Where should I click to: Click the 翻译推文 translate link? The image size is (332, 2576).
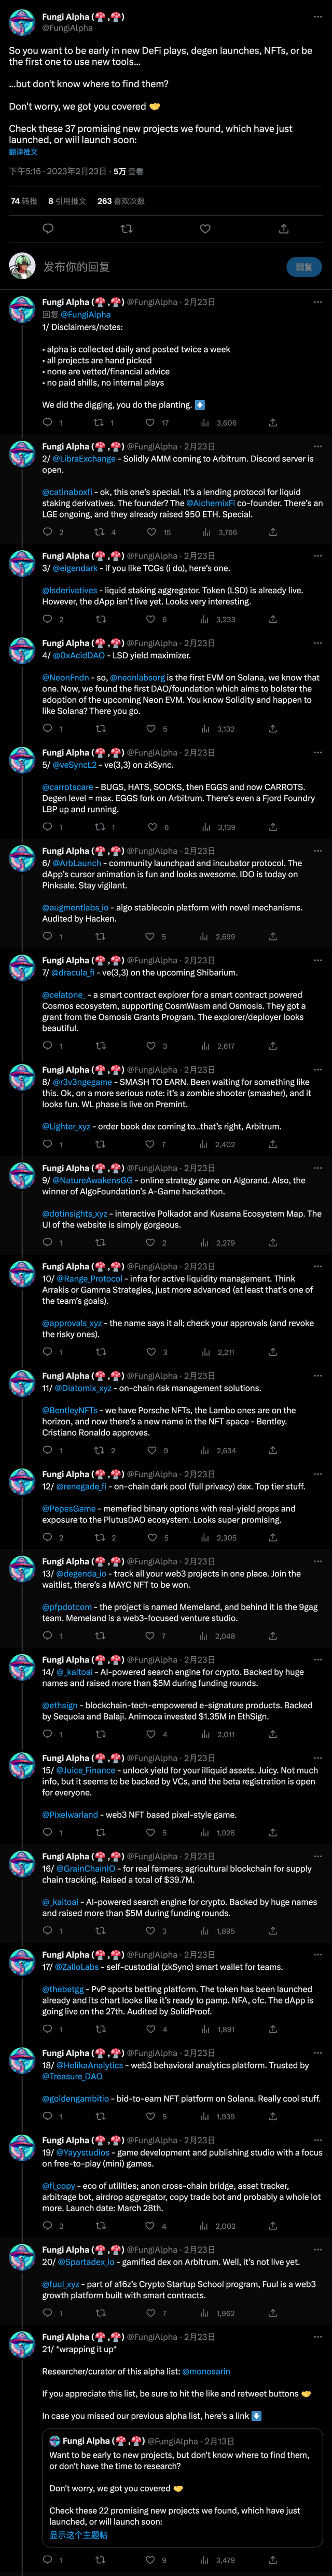[x=23, y=152]
